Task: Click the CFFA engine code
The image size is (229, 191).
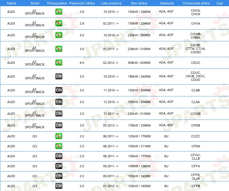Action: 196,166
